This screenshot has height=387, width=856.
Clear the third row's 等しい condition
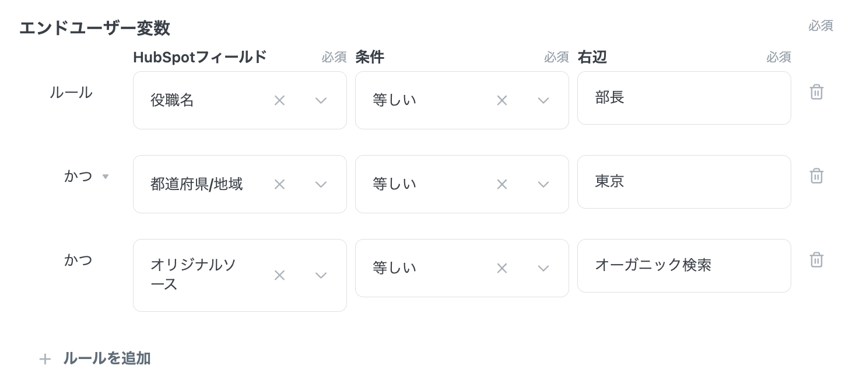pos(501,268)
